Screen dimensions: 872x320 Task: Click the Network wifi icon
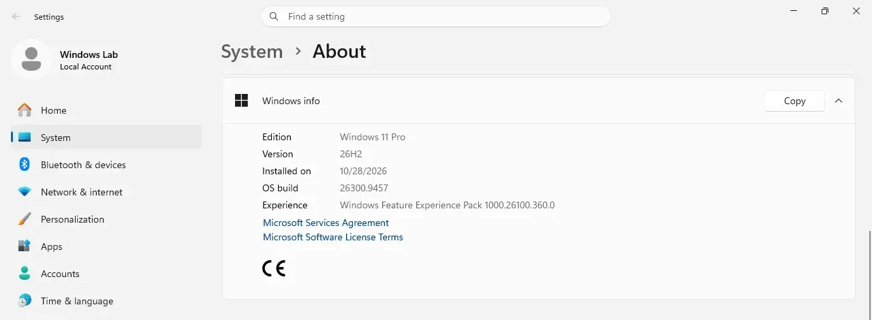coord(25,192)
